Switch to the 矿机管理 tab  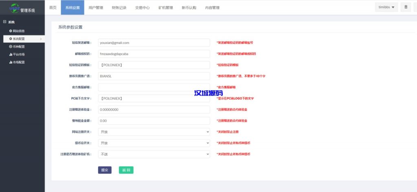[166, 7]
